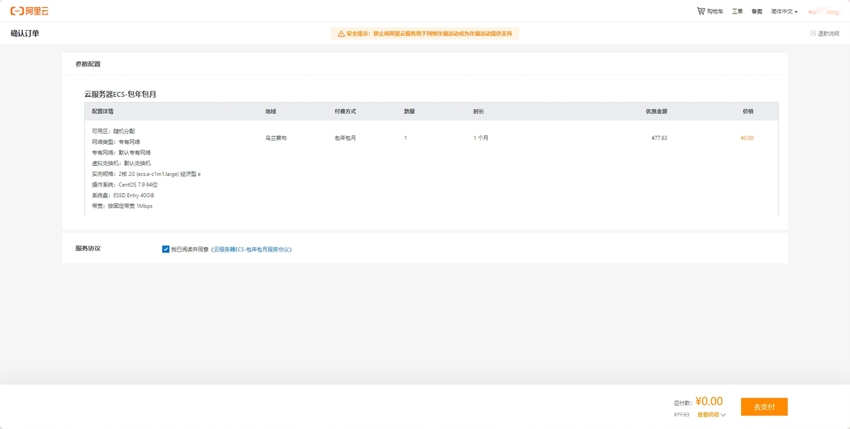Click the 时长 column header
The width and height of the screenshot is (850, 429).
478,111
